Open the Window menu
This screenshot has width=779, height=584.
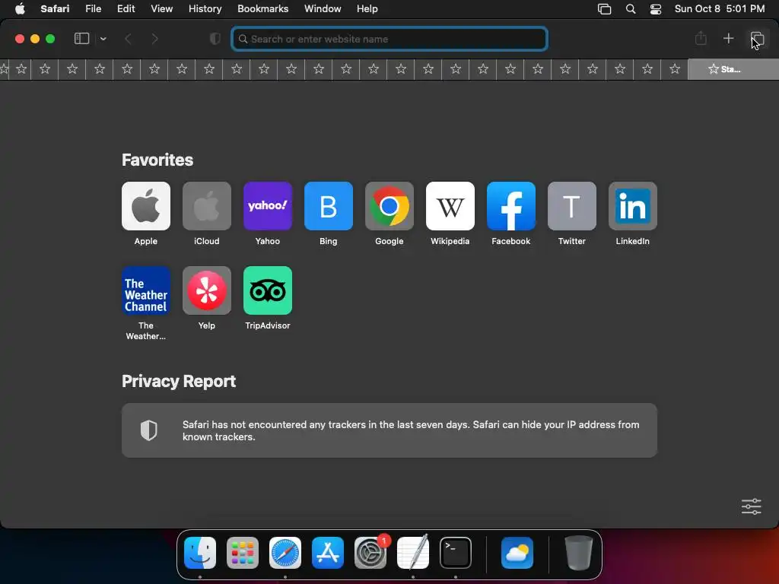tap(323, 8)
